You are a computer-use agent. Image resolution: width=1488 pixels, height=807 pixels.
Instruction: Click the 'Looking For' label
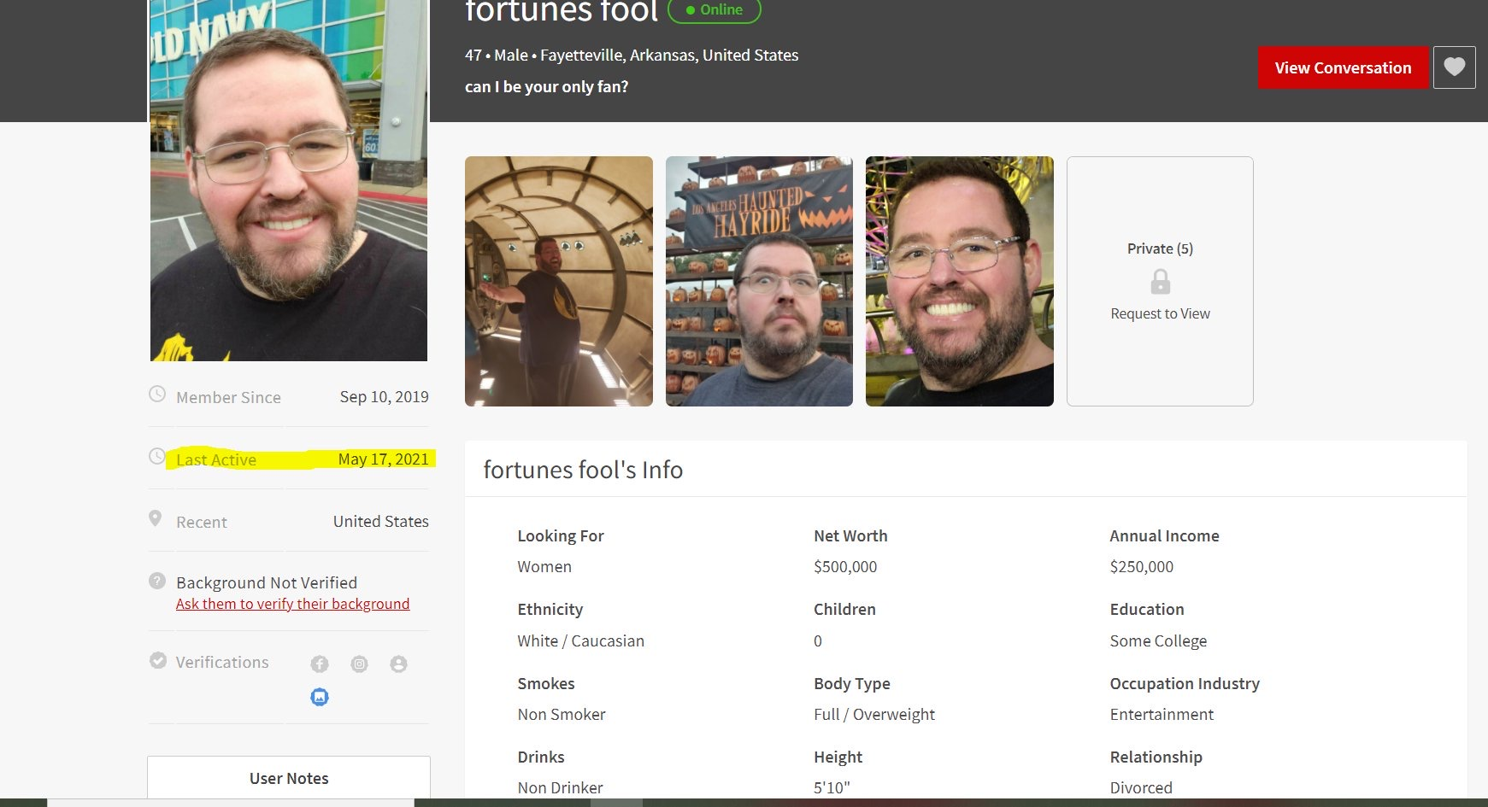(x=561, y=536)
